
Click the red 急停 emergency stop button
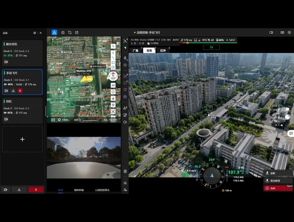[278, 188]
